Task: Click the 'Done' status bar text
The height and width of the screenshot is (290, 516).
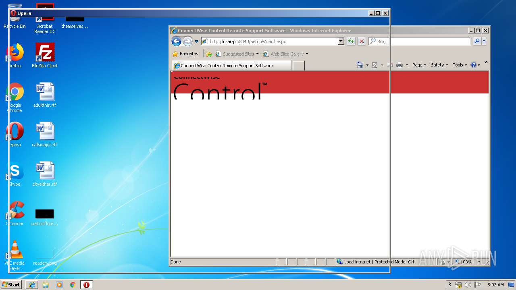Action: [x=176, y=262]
